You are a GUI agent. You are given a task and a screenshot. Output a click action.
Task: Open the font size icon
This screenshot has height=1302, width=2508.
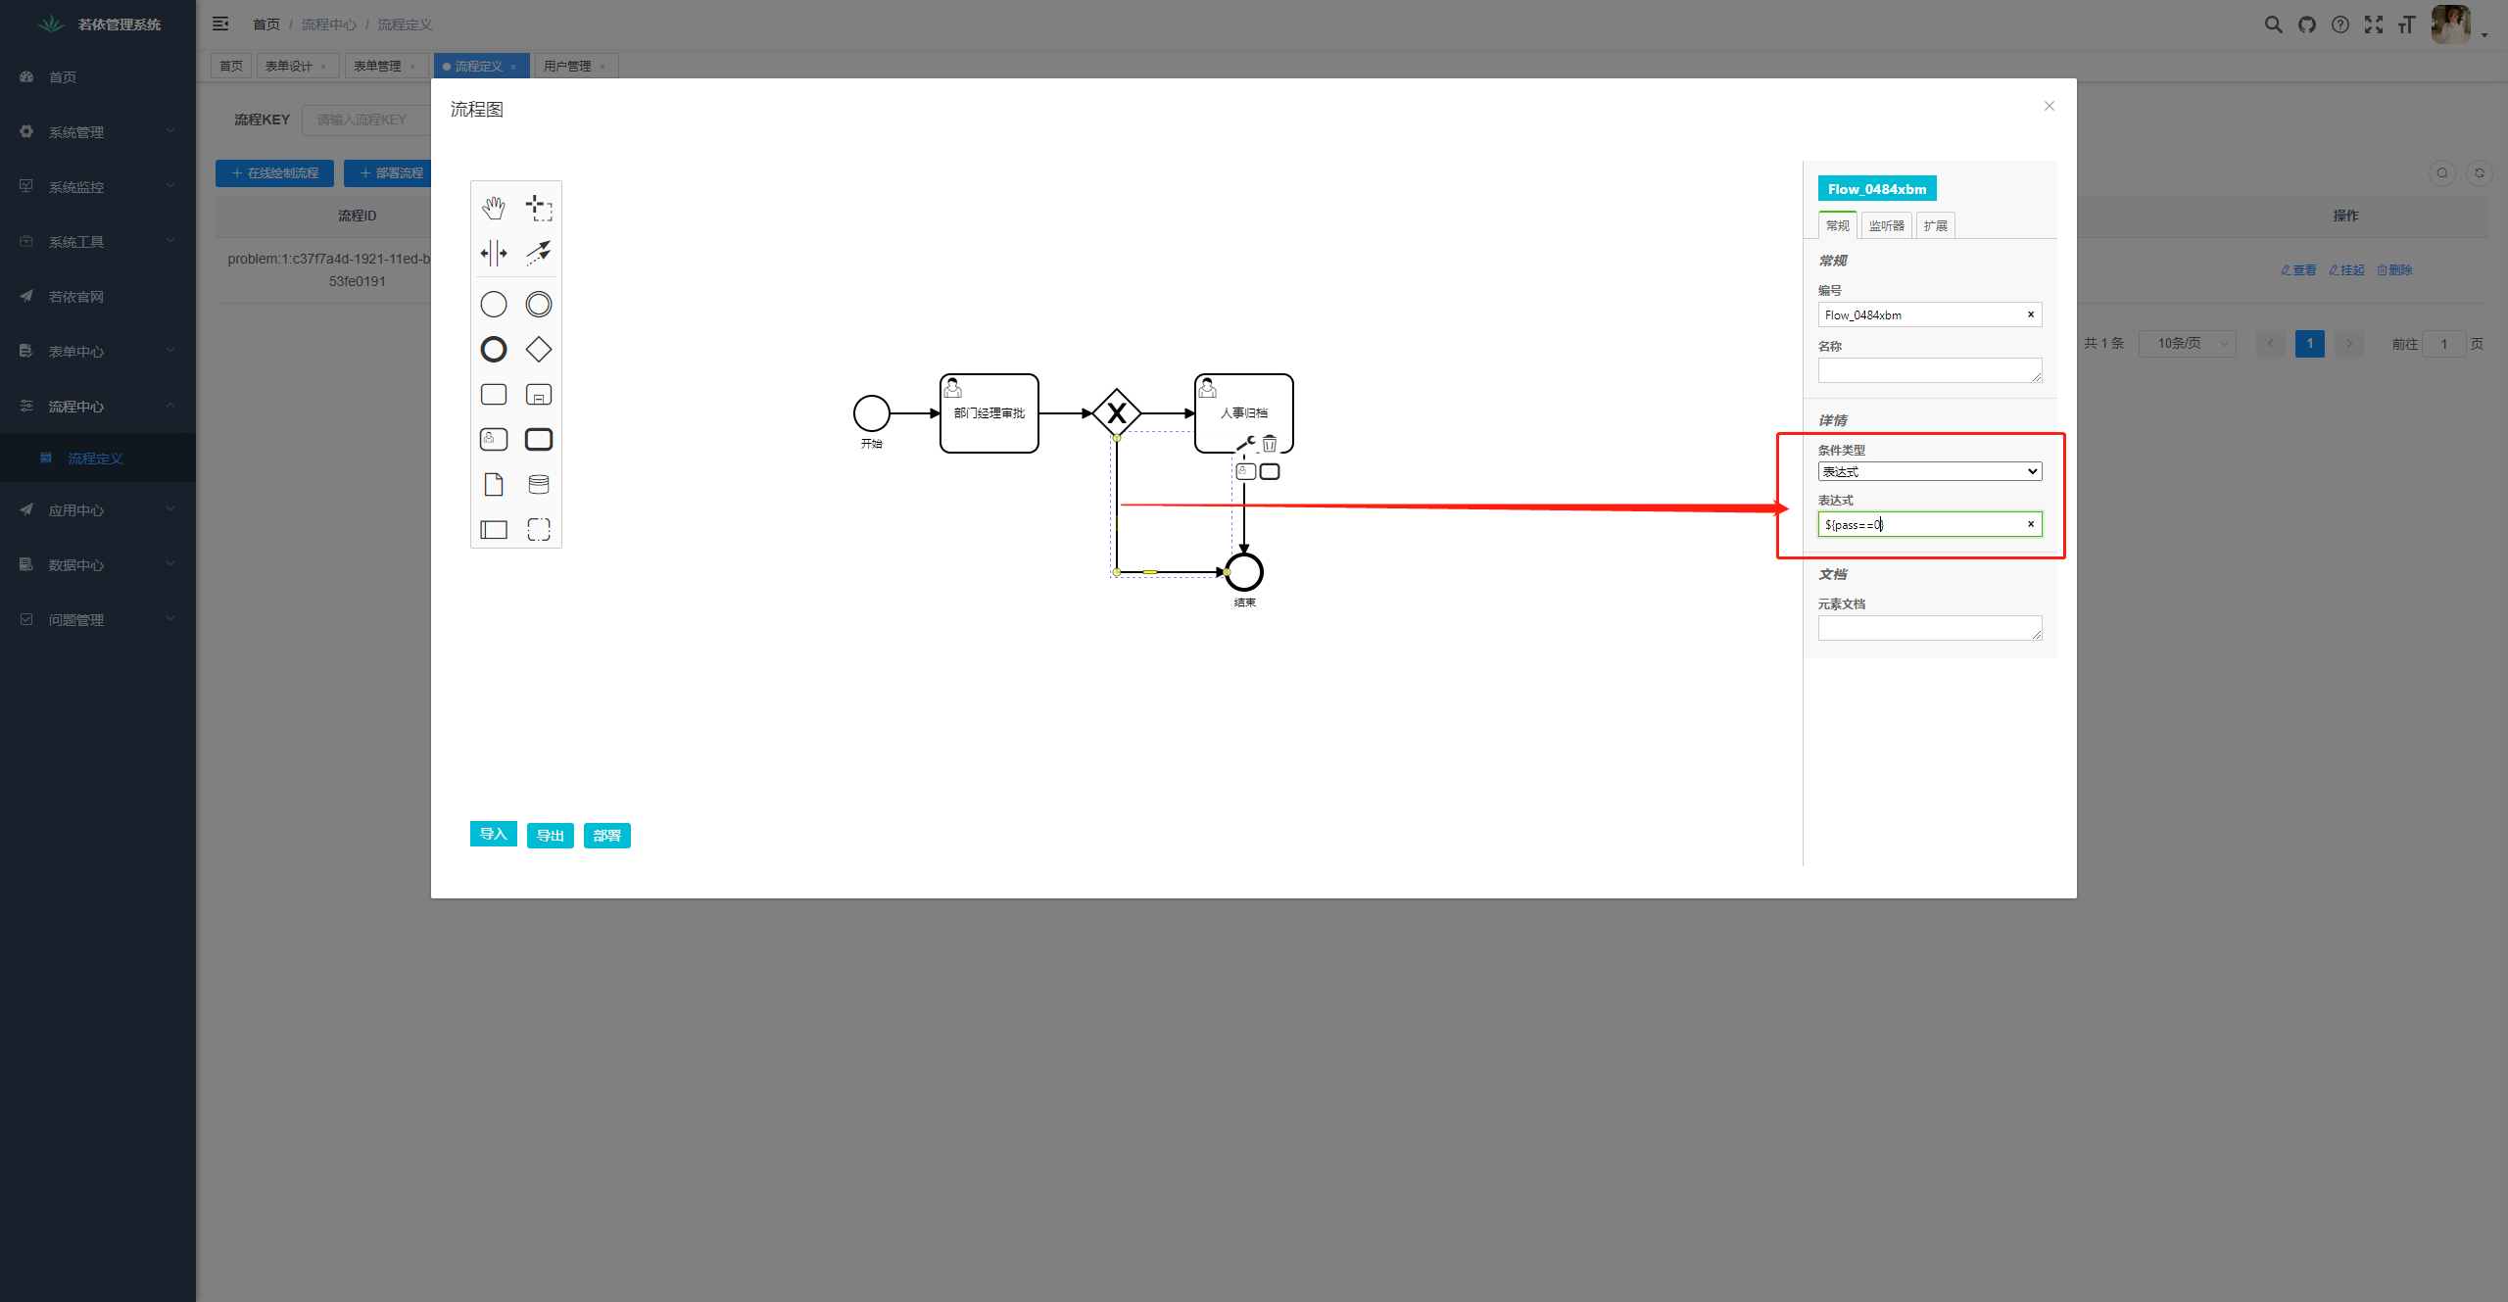[x=2407, y=24]
